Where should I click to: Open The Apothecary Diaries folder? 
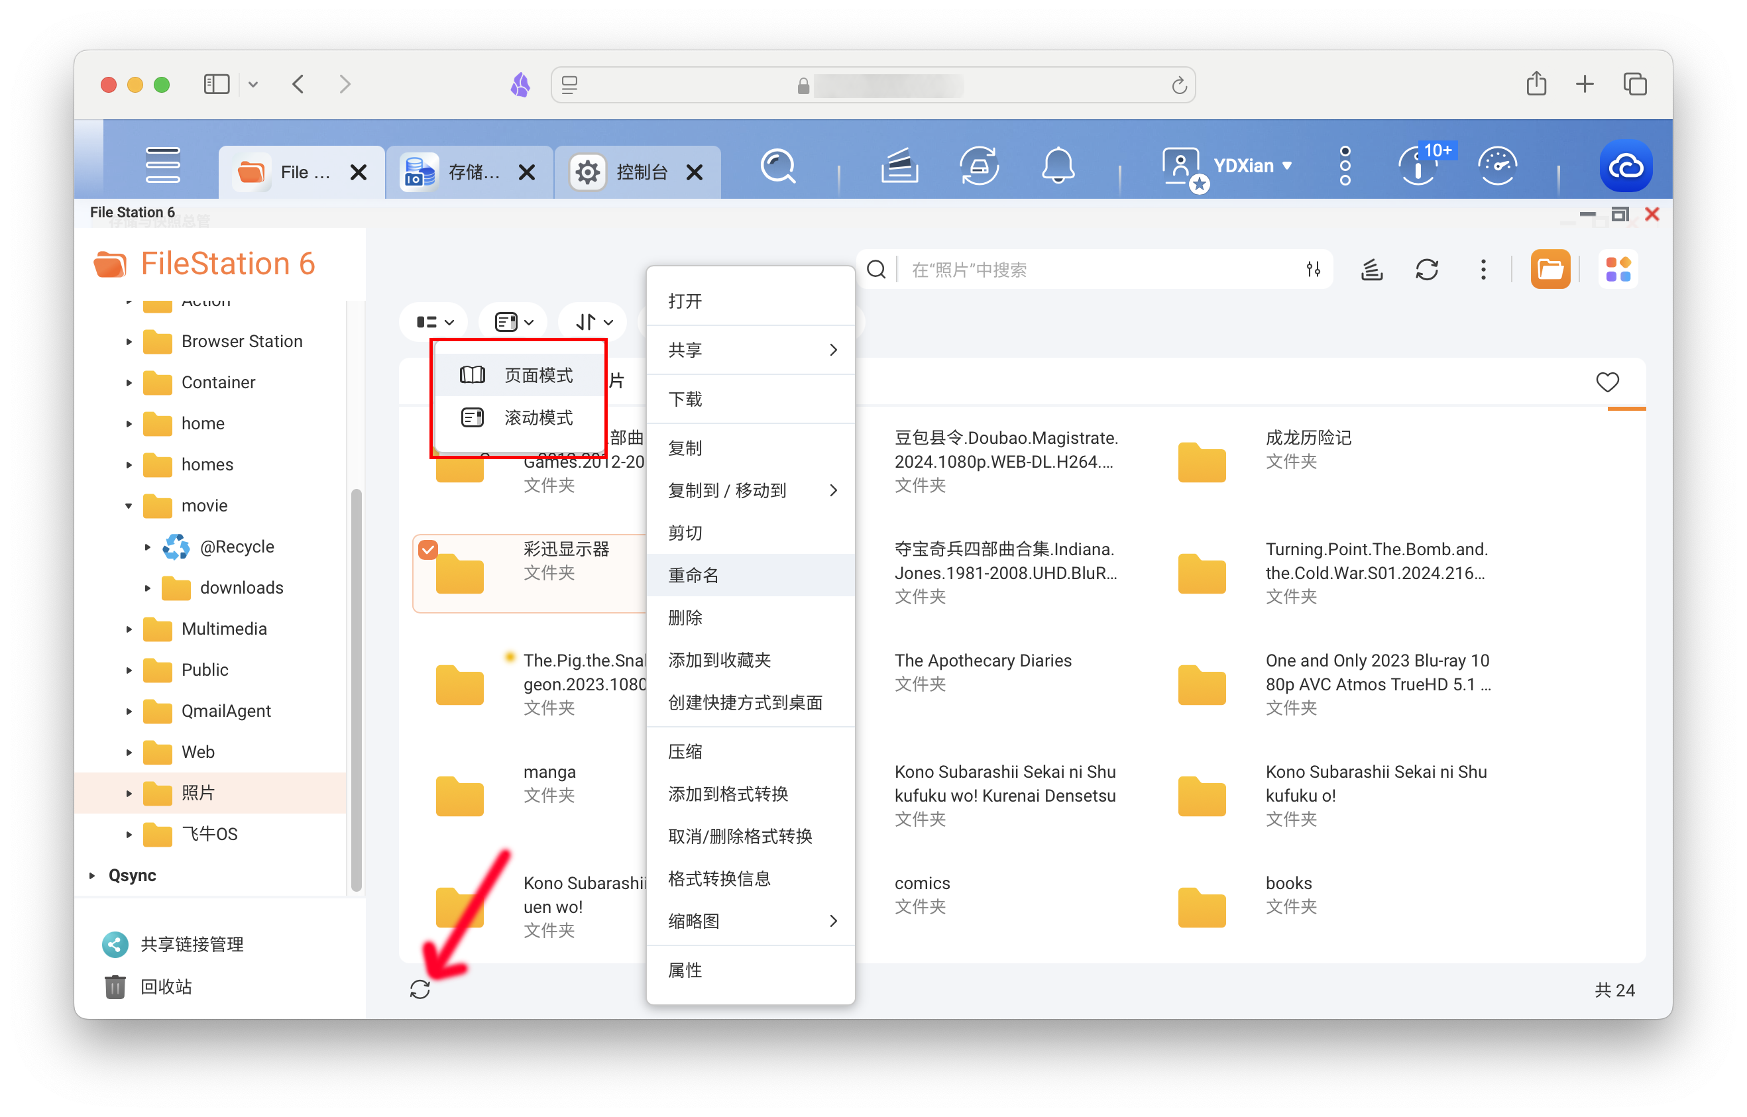(982, 660)
